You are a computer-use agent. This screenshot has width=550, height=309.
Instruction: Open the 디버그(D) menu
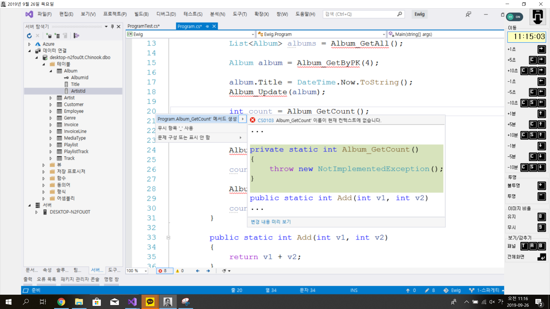(x=166, y=14)
